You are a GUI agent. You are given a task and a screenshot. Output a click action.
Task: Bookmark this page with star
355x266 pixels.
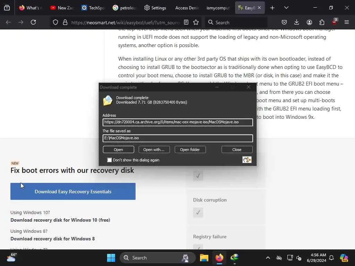196,22
